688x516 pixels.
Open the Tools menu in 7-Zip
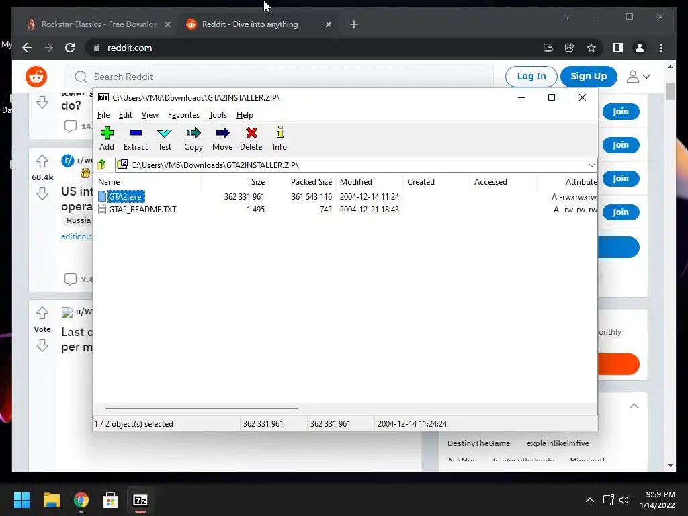218,115
